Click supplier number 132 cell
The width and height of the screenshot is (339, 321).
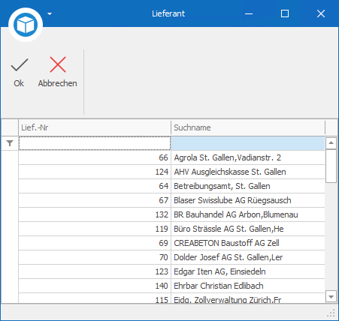pyautogui.click(x=95, y=214)
